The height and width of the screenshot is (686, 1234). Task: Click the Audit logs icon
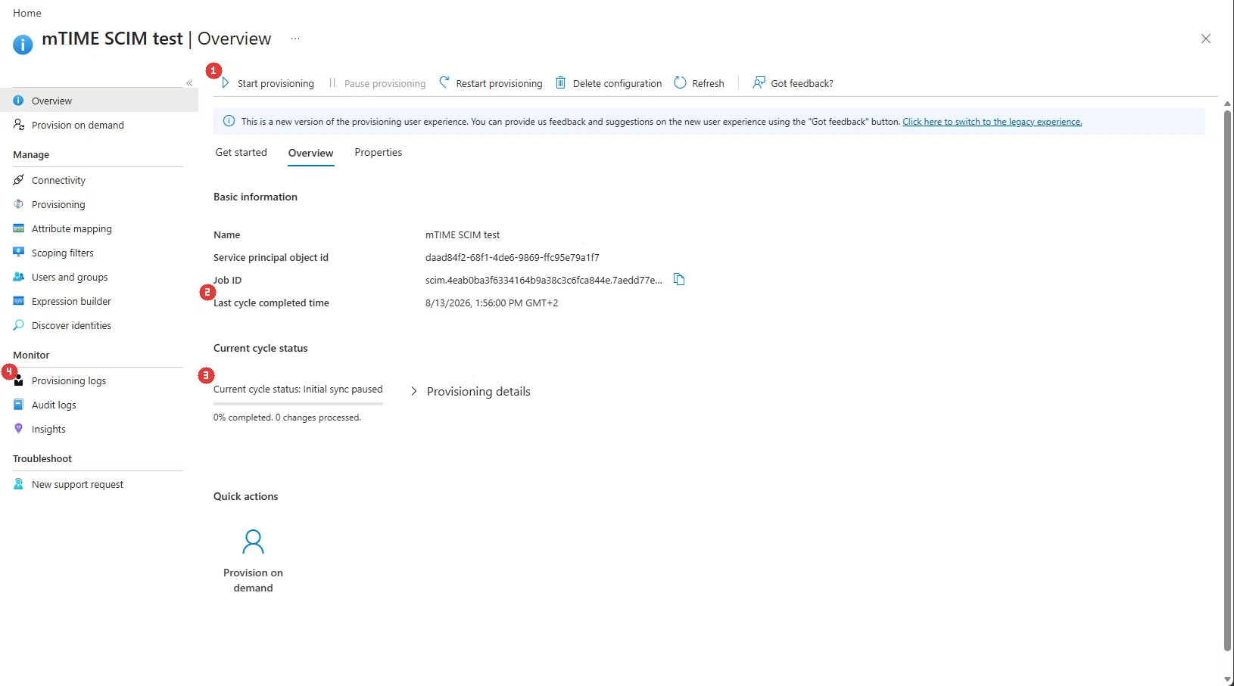coord(19,405)
